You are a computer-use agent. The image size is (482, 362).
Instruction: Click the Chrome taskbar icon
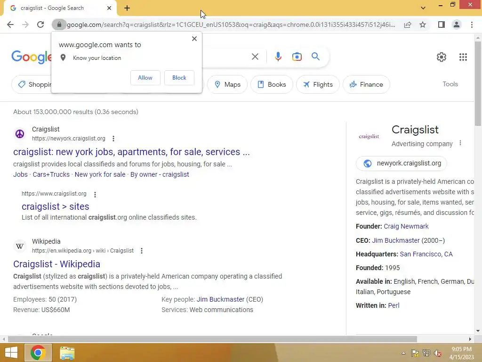click(38, 353)
